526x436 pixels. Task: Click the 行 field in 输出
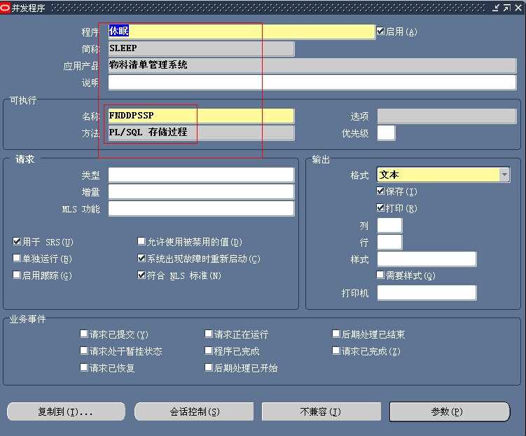pyautogui.click(x=389, y=242)
